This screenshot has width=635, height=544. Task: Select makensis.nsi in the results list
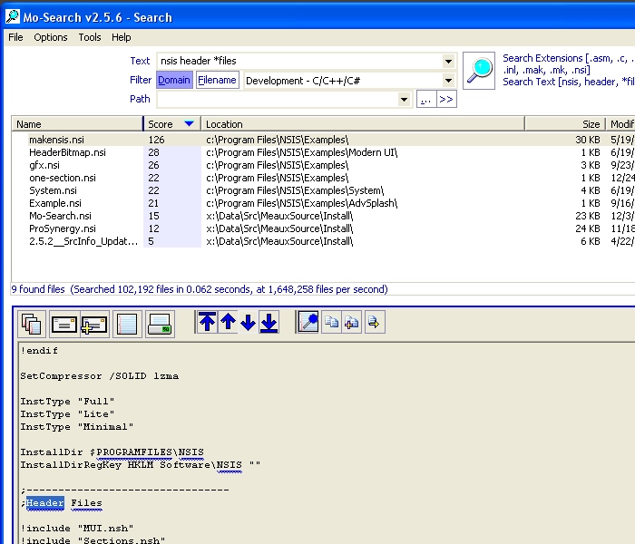[55, 140]
